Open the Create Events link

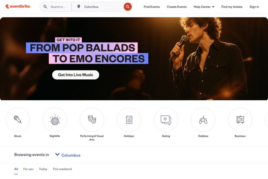[x=177, y=7]
